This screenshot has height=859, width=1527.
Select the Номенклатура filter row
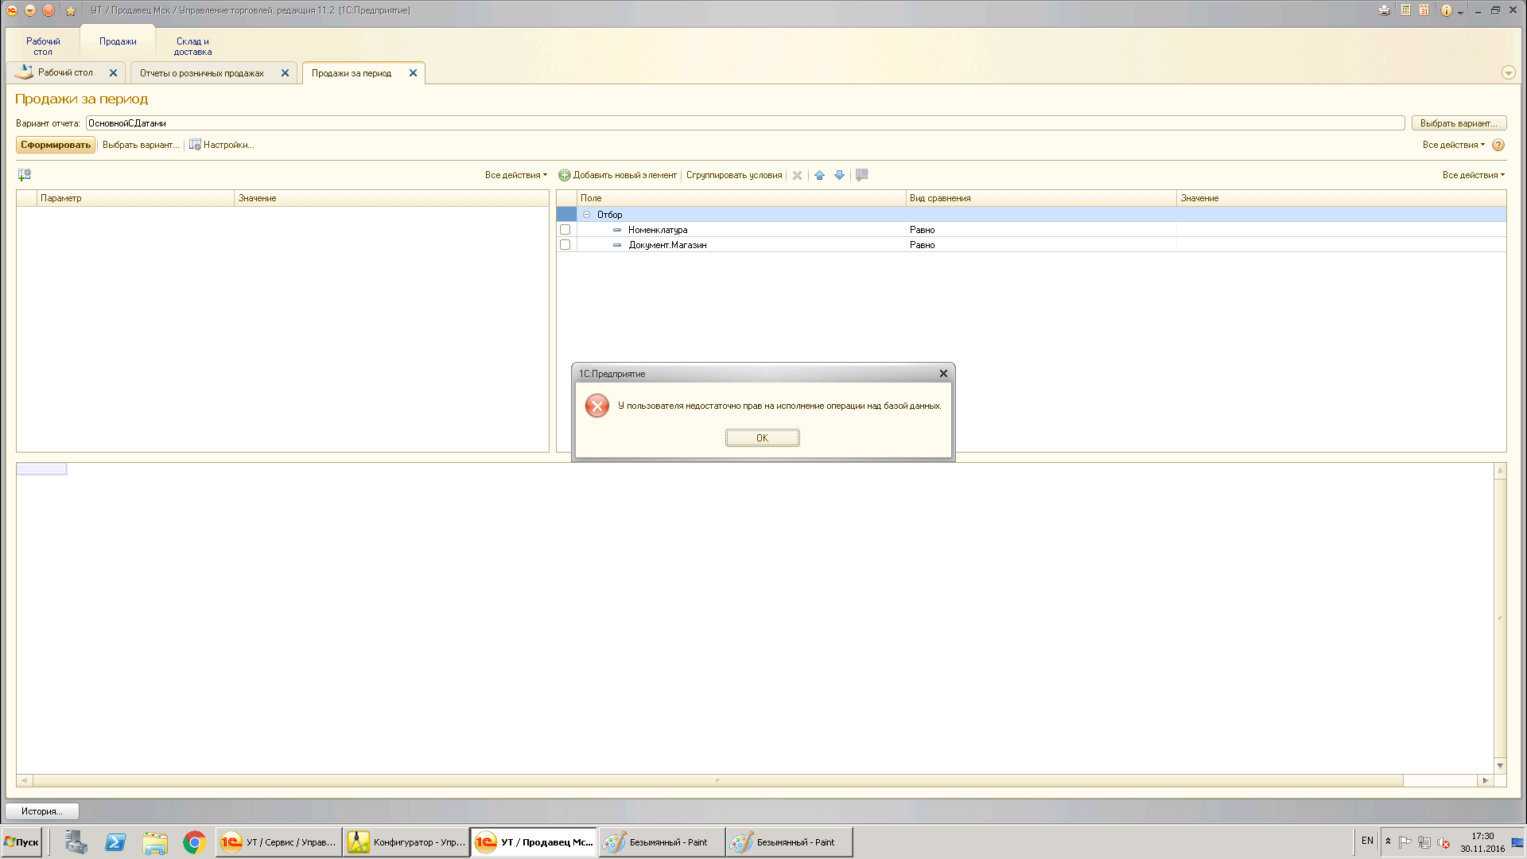pos(1031,230)
